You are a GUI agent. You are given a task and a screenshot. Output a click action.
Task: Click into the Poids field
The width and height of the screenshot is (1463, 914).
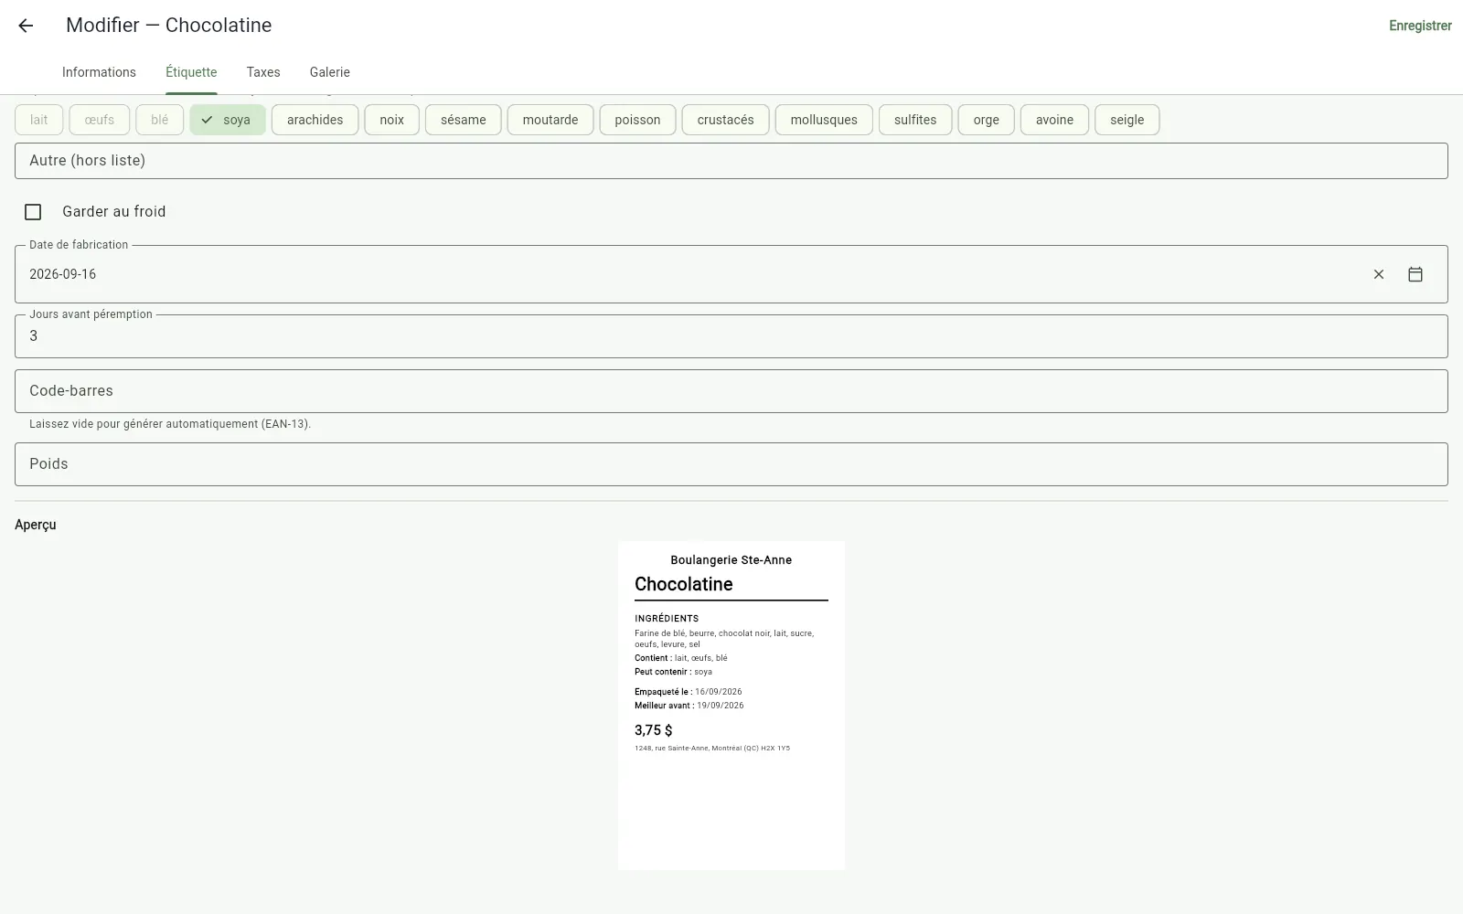[x=731, y=464]
